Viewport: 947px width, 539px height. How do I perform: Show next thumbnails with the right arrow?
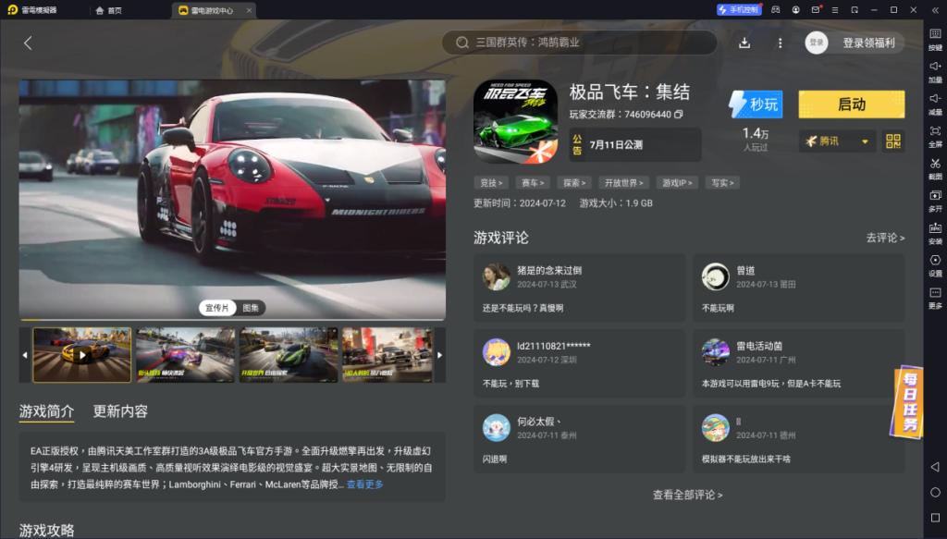439,355
